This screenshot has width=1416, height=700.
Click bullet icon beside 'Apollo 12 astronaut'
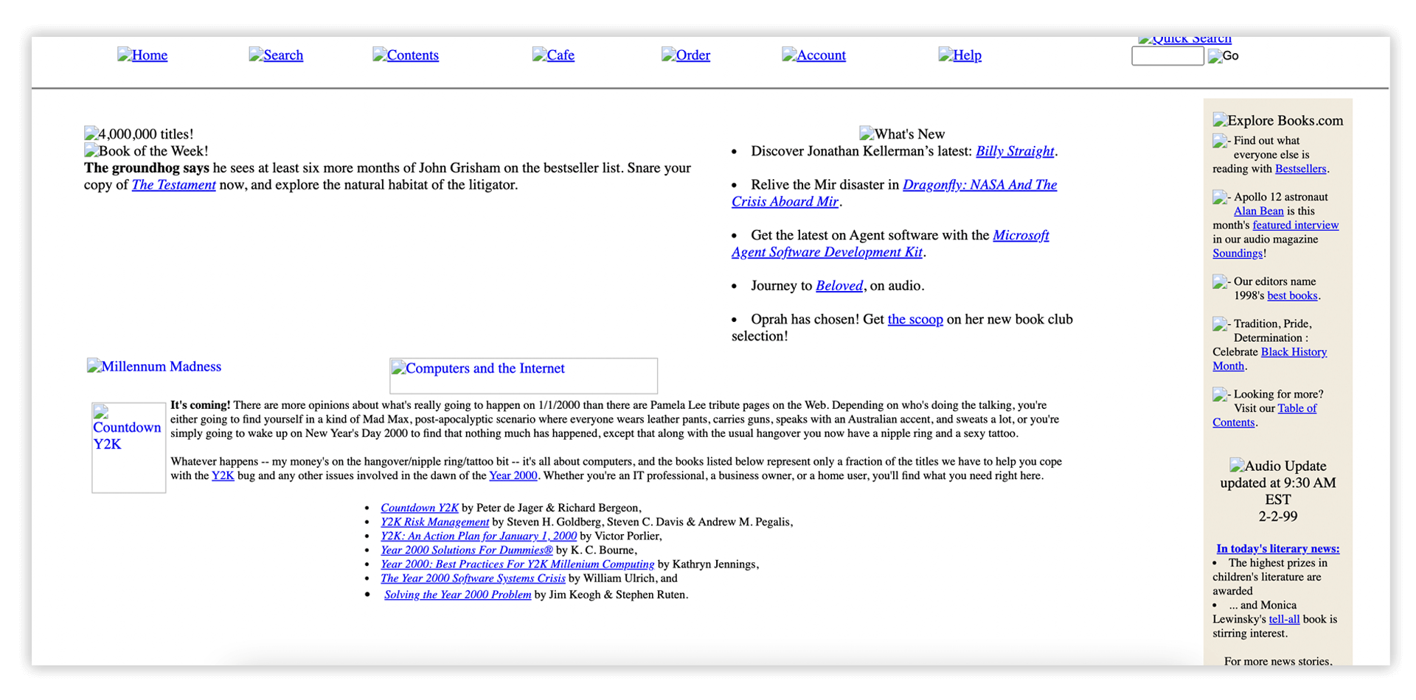click(1221, 197)
